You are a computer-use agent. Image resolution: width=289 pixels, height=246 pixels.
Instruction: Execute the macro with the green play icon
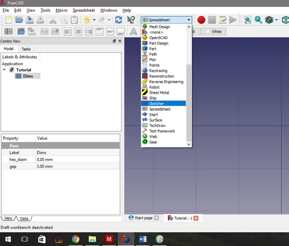tap(233, 20)
